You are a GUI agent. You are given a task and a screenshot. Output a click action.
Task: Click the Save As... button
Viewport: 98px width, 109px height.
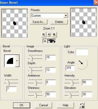tap(39, 22)
